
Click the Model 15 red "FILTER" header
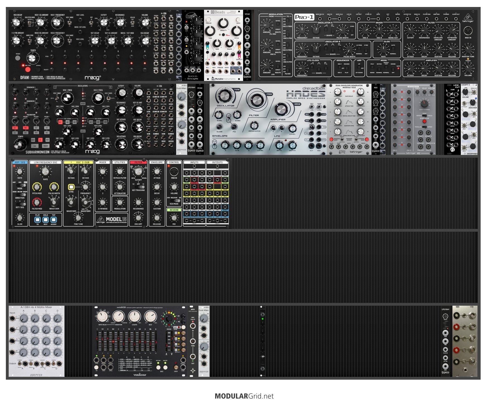138,162
